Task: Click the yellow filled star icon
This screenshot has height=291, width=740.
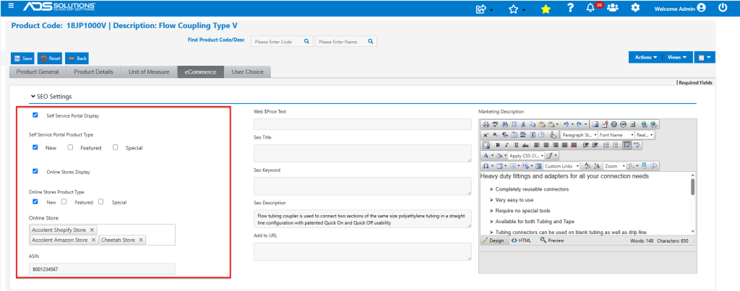Action: pos(546,9)
